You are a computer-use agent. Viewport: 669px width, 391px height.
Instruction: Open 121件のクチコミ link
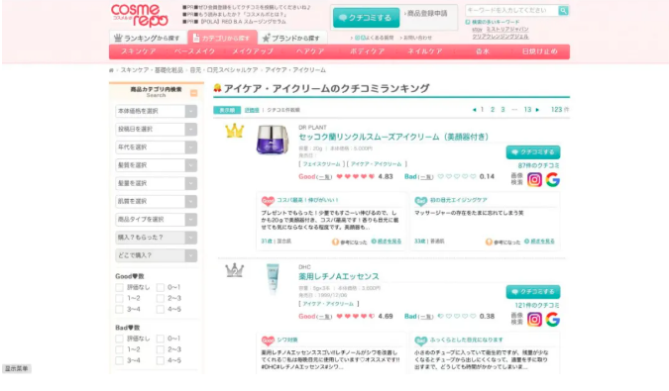point(537,306)
